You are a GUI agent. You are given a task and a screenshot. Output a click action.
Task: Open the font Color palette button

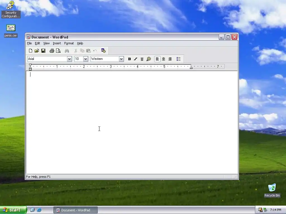(x=149, y=59)
